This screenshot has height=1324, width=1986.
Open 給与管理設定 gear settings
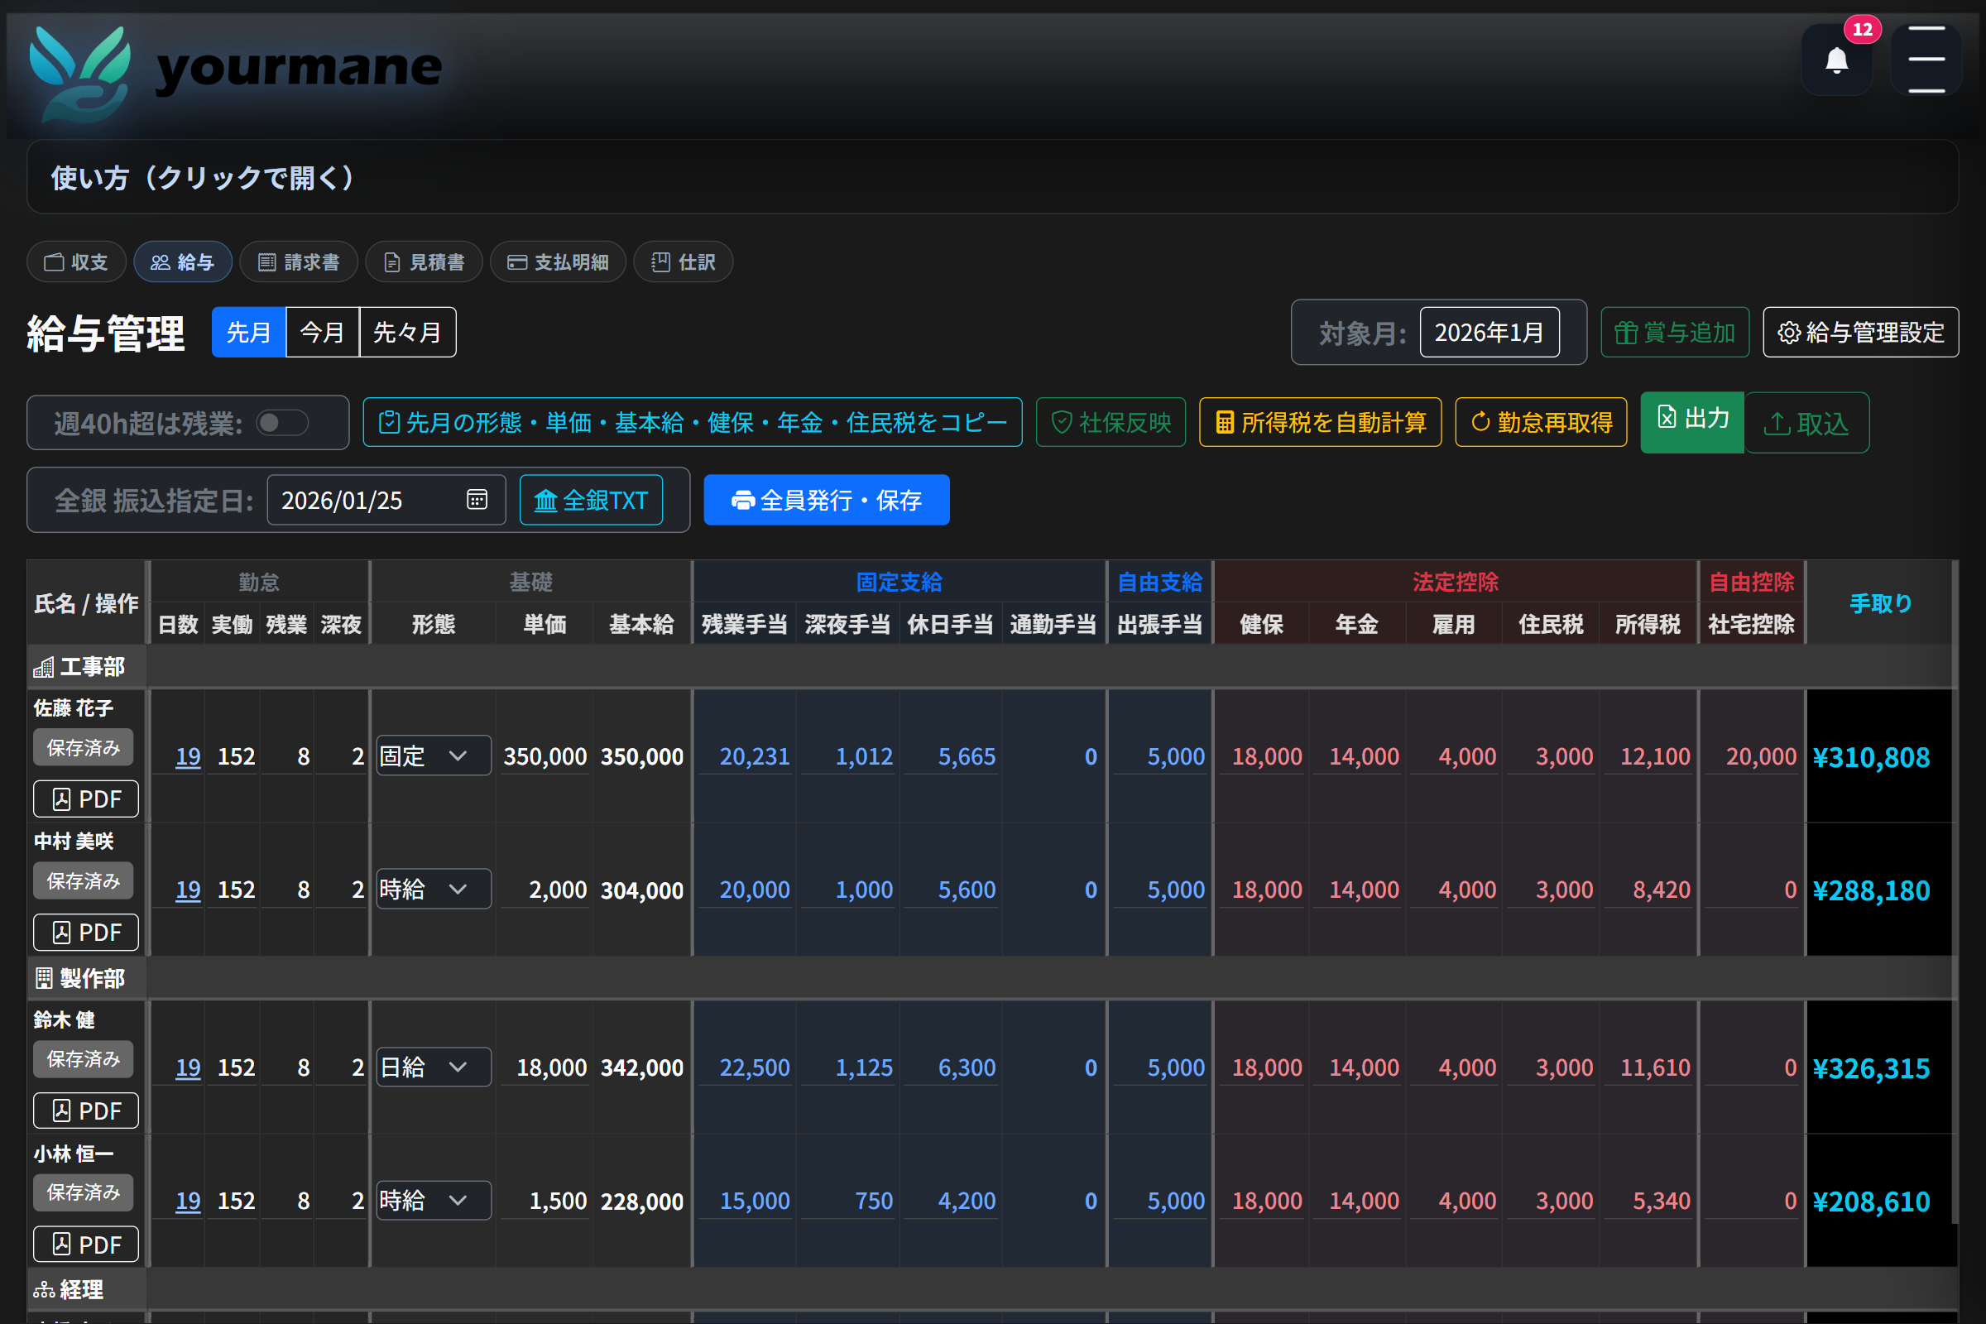pos(1860,333)
